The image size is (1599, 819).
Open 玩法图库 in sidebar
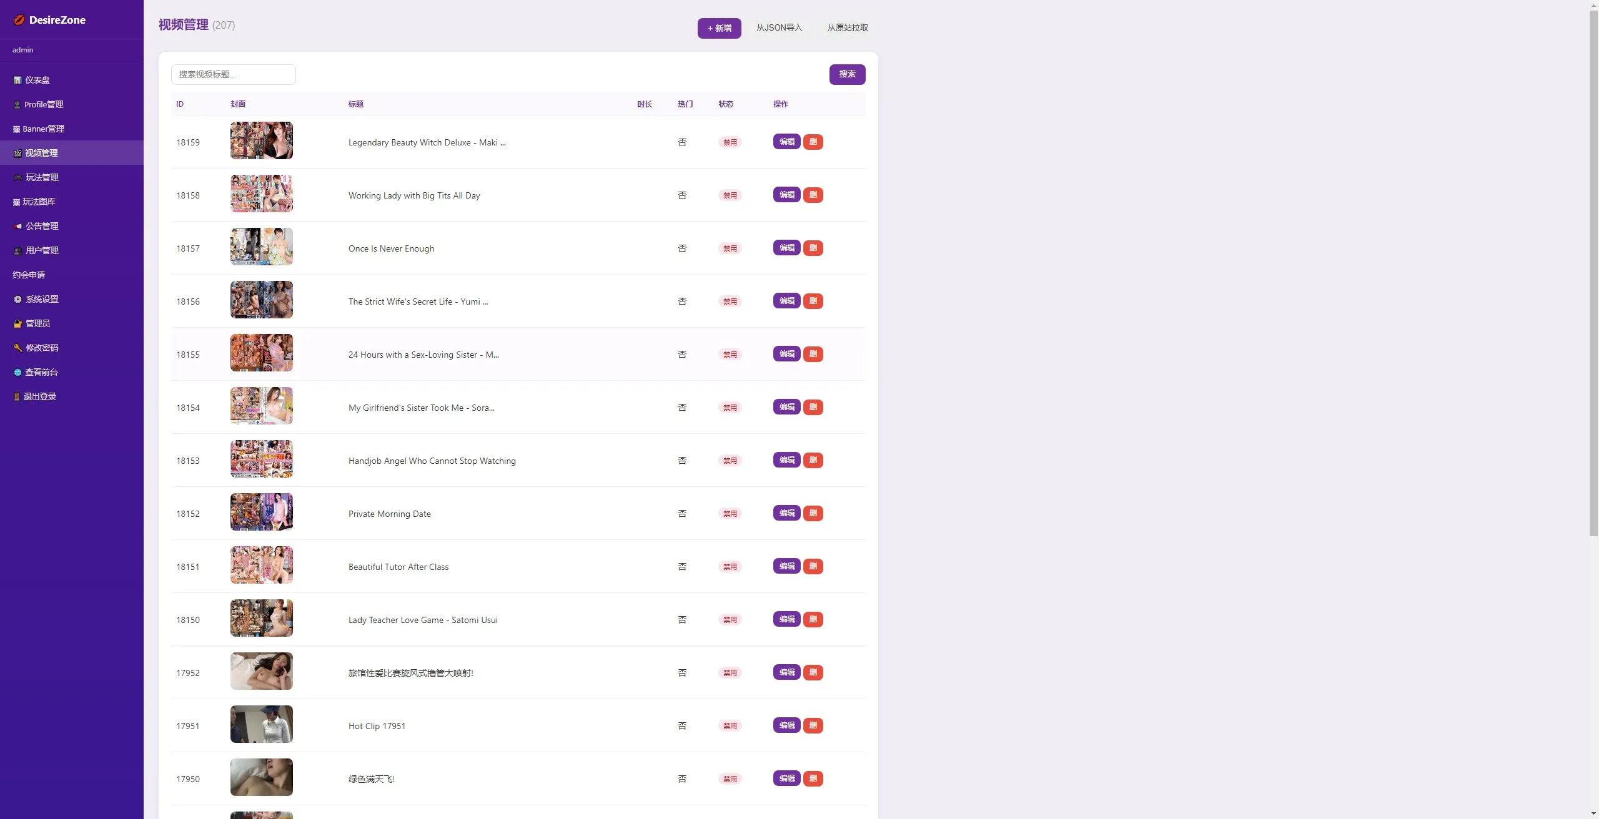coord(72,202)
